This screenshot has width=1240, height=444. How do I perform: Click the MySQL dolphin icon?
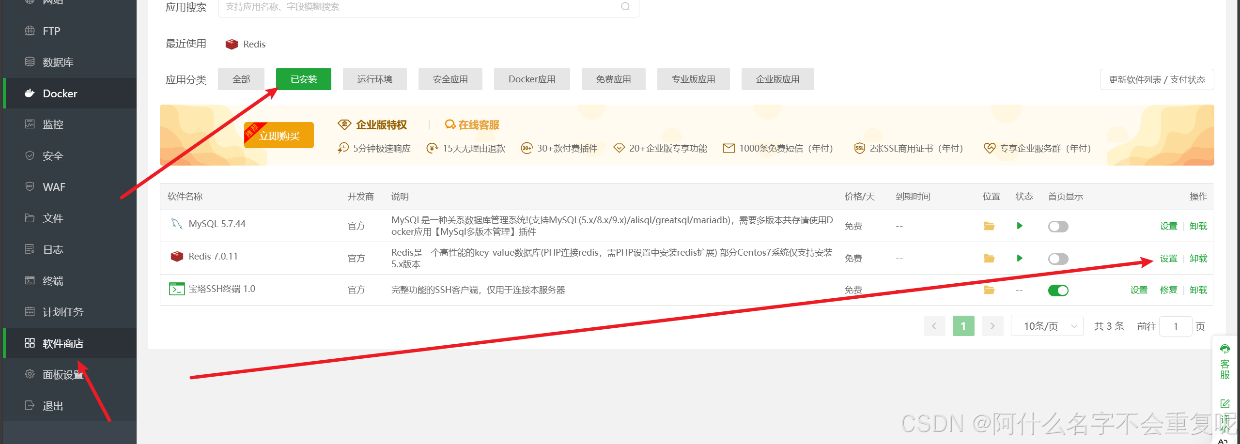click(x=177, y=224)
